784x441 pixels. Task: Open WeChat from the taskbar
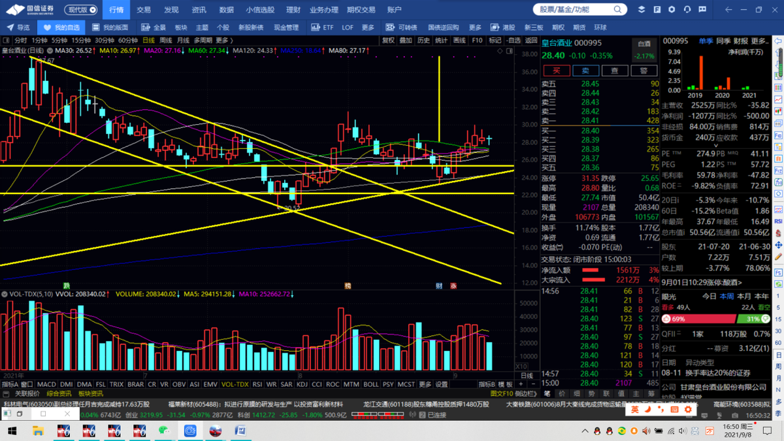(165, 431)
